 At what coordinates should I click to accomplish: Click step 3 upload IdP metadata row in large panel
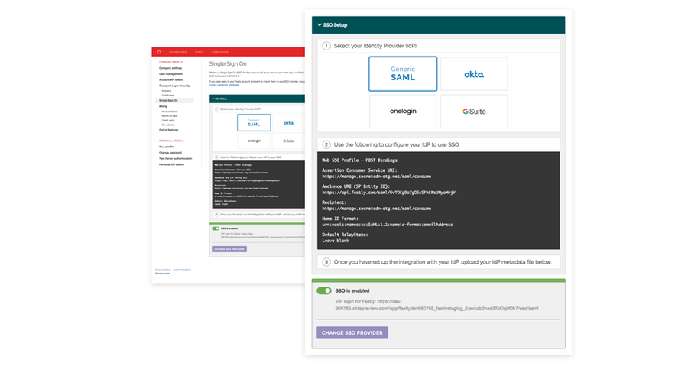[x=438, y=261]
